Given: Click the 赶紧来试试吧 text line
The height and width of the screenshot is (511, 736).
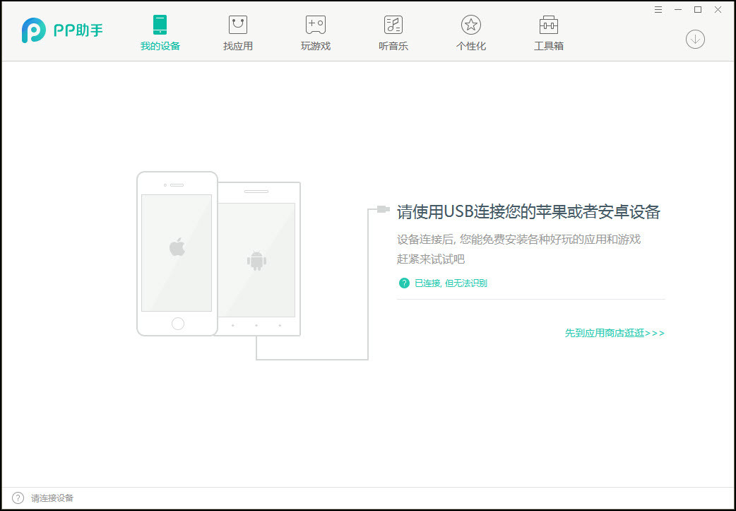Looking at the screenshot, I should click(430, 259).
